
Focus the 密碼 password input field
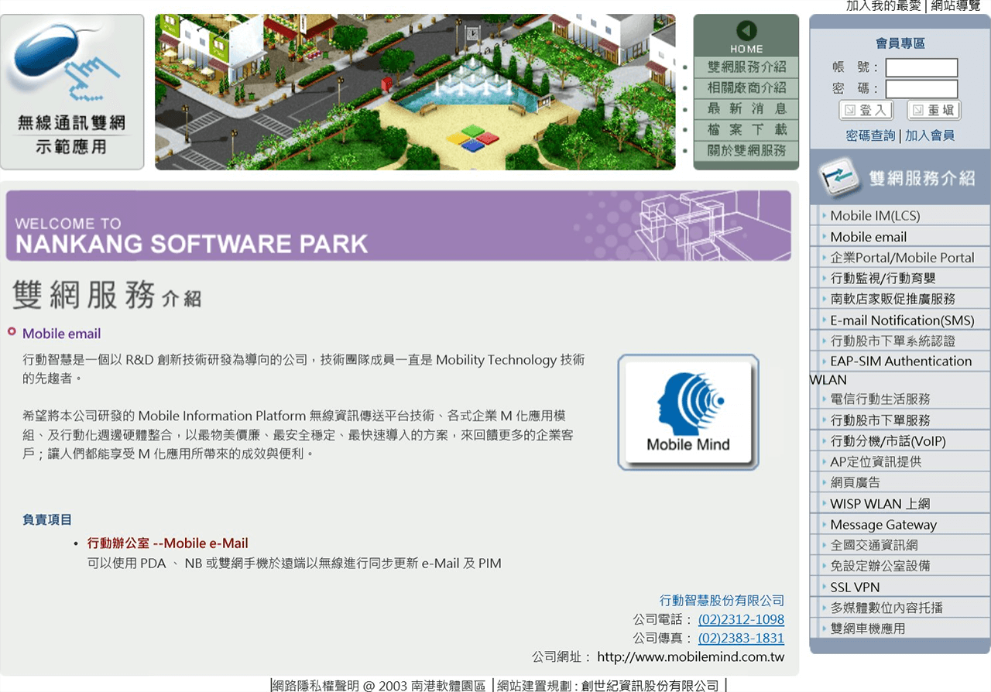pyautogui.click(x=921, y=89)
